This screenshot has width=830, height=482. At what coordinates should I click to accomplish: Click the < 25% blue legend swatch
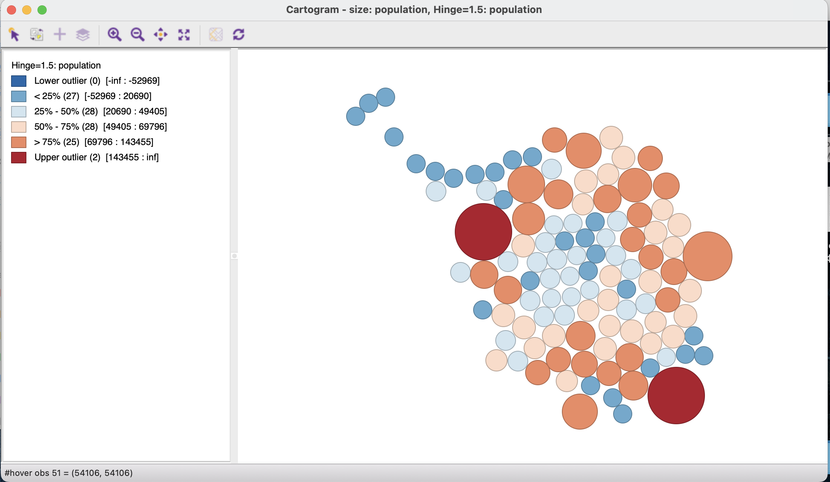[x=19, y=96]
